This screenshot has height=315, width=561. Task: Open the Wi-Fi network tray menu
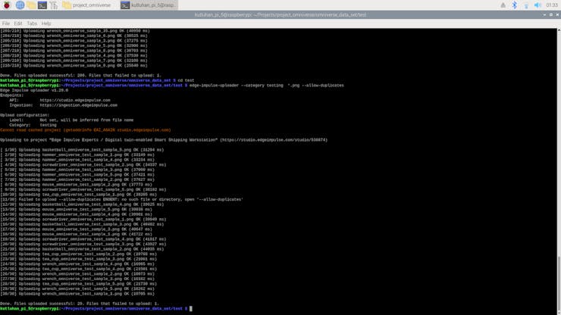pyautogui.click(x=526, y=5)
